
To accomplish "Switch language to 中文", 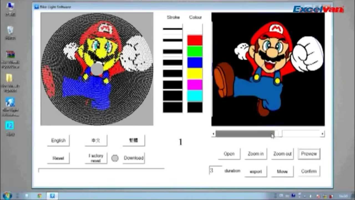I will point(96,141).
